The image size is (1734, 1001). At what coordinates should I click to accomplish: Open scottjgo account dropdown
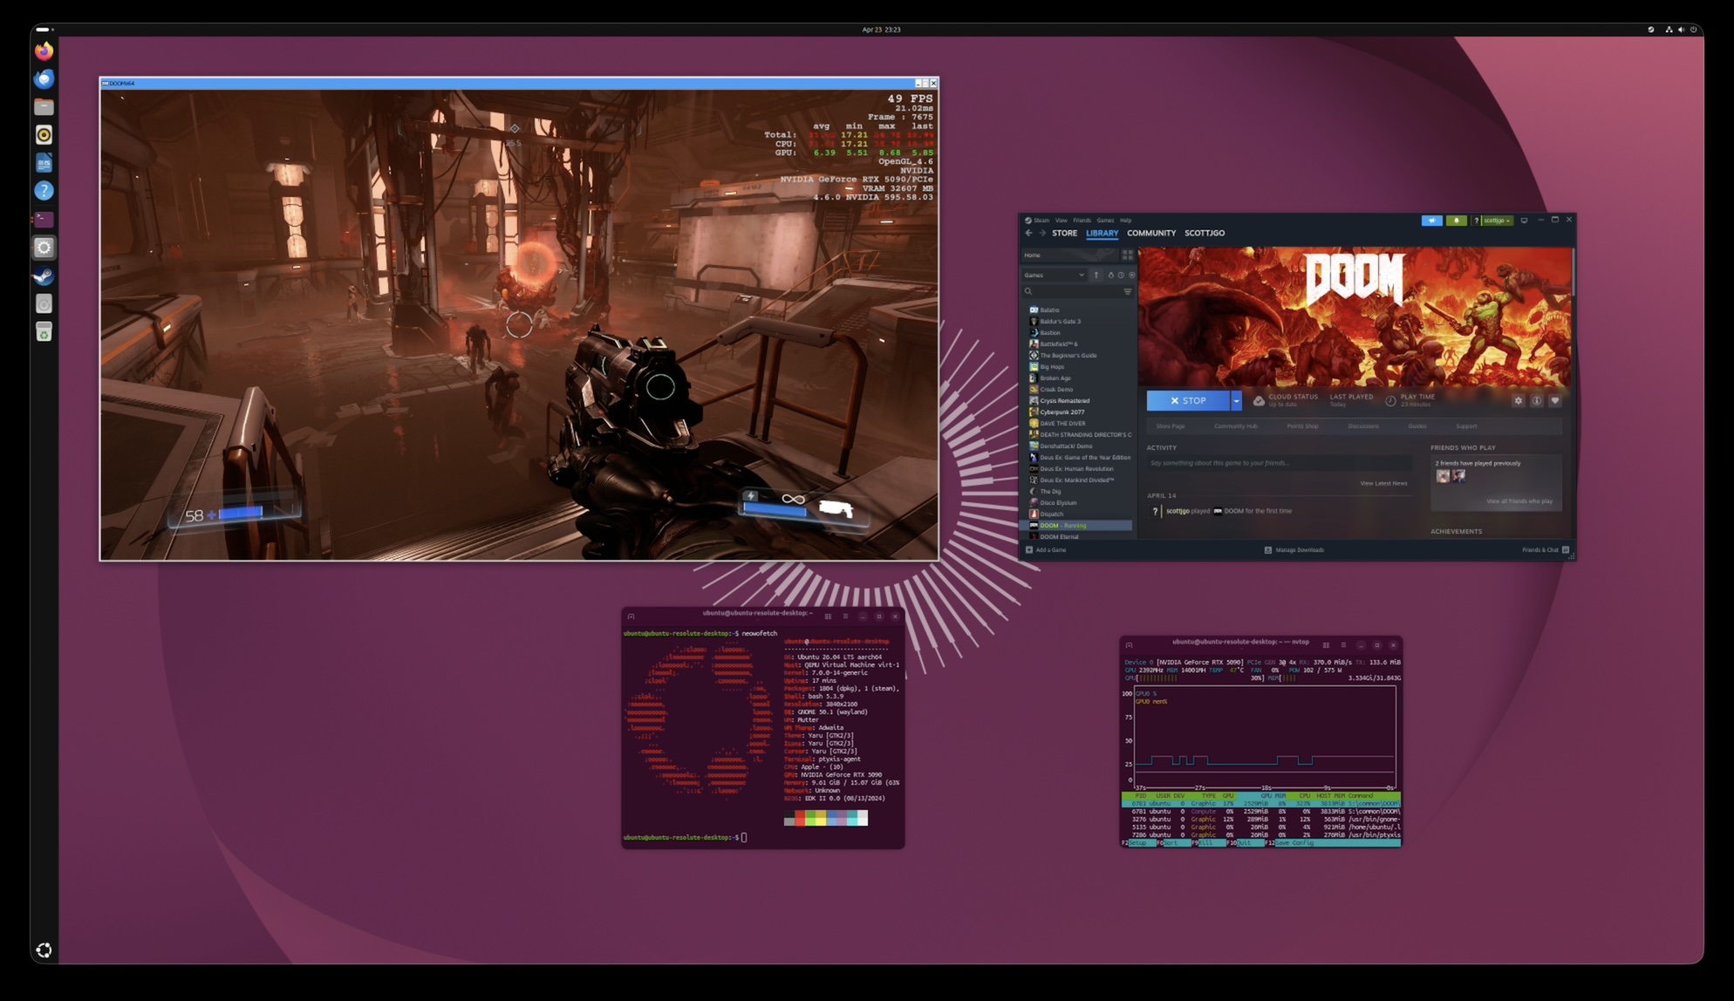tap(1498, 221)
